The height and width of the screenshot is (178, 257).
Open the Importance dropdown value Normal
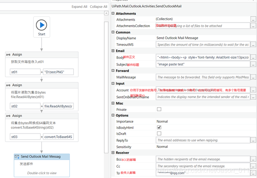pos(162,122)
